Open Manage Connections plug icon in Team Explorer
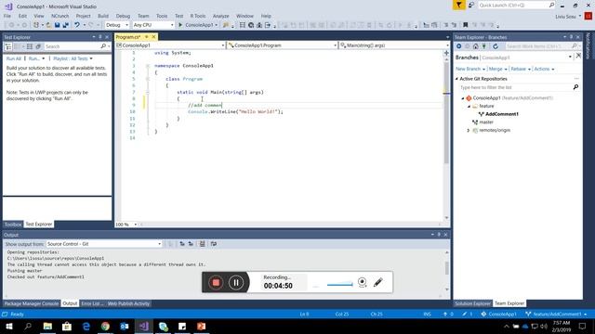Image resolution: width=595 pixels, height=334 pixels. (483, 46)
